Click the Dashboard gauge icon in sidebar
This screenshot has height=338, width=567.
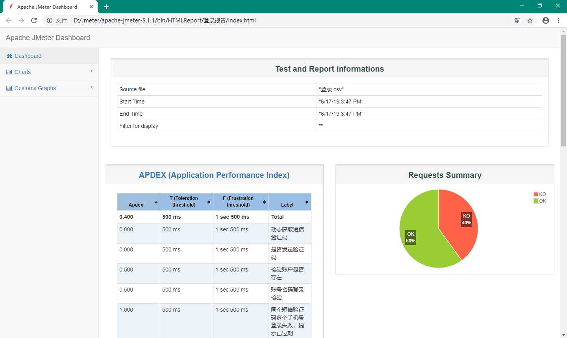tap(9, 56)
